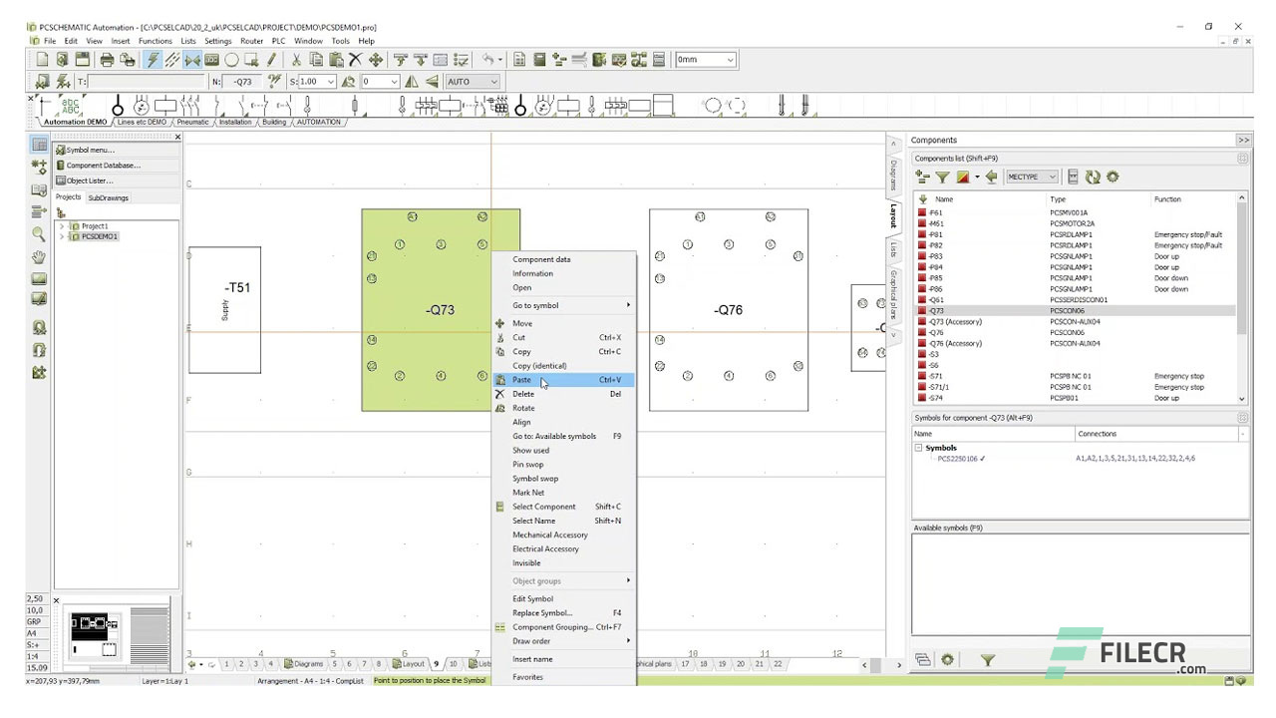Click the Move arrows toolbar icon

tap(375, 60)
